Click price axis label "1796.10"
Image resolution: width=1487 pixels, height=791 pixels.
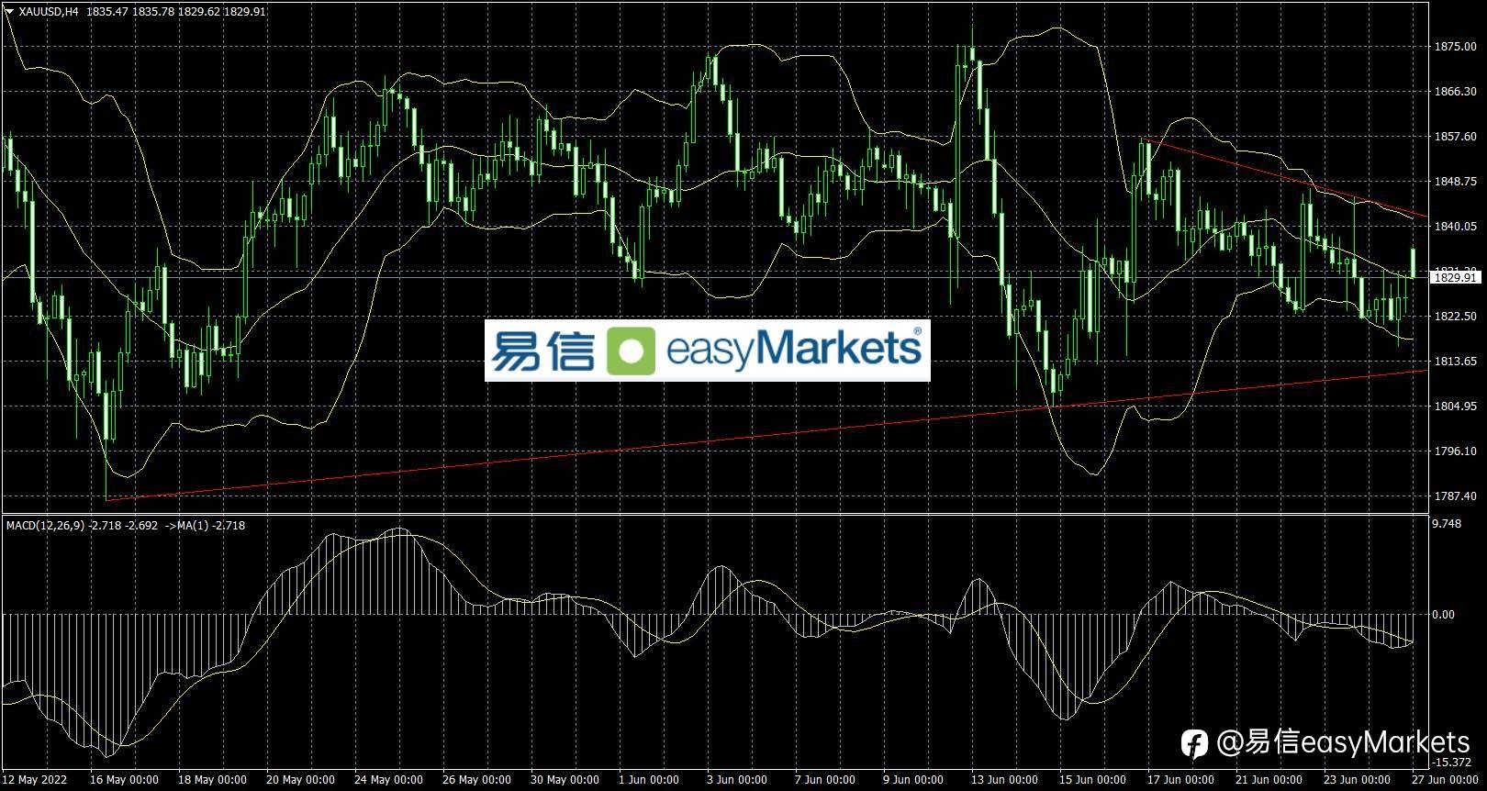coord(1455,451)
